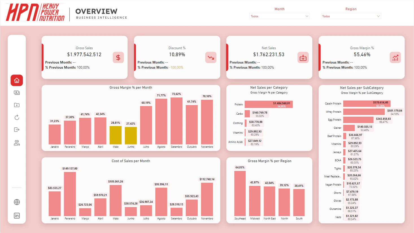
Task: Click the HPN Heavy Power Nutrition logo
Action: pyautogui.click(x=35, y=12)
